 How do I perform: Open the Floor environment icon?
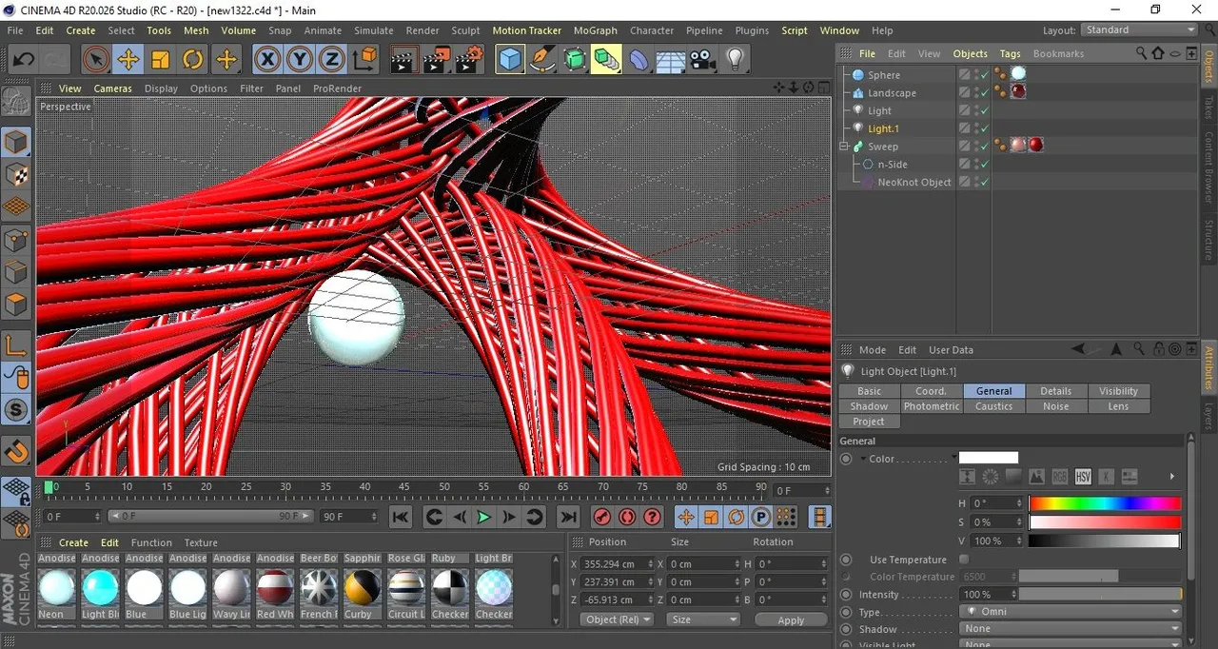[x=671, y=60]
